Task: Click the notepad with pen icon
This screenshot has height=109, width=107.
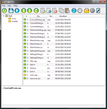Action: tap(98, 11)
